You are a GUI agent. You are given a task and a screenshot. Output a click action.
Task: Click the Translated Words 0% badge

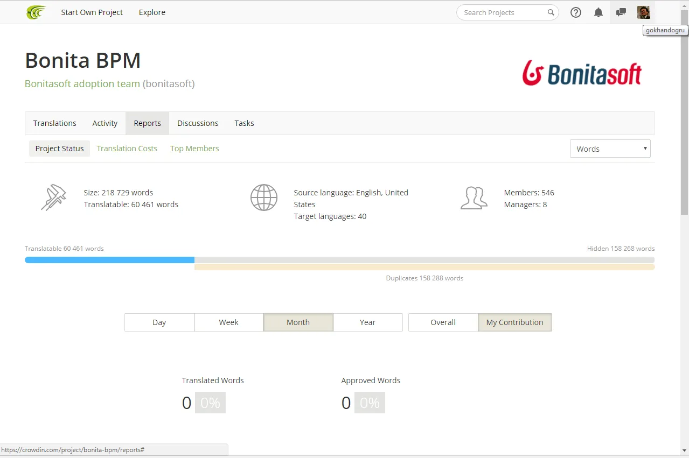[x=210, y=403]
